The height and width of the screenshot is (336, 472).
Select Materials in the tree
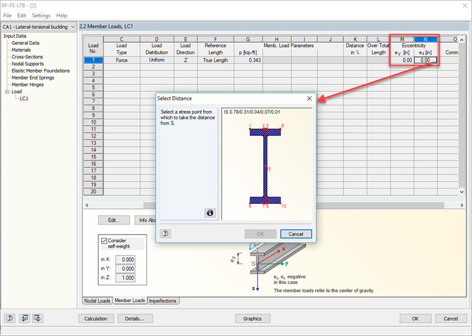(21, 50)
